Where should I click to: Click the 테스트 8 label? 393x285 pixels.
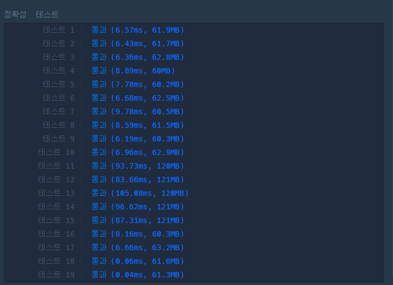point(59,125)
